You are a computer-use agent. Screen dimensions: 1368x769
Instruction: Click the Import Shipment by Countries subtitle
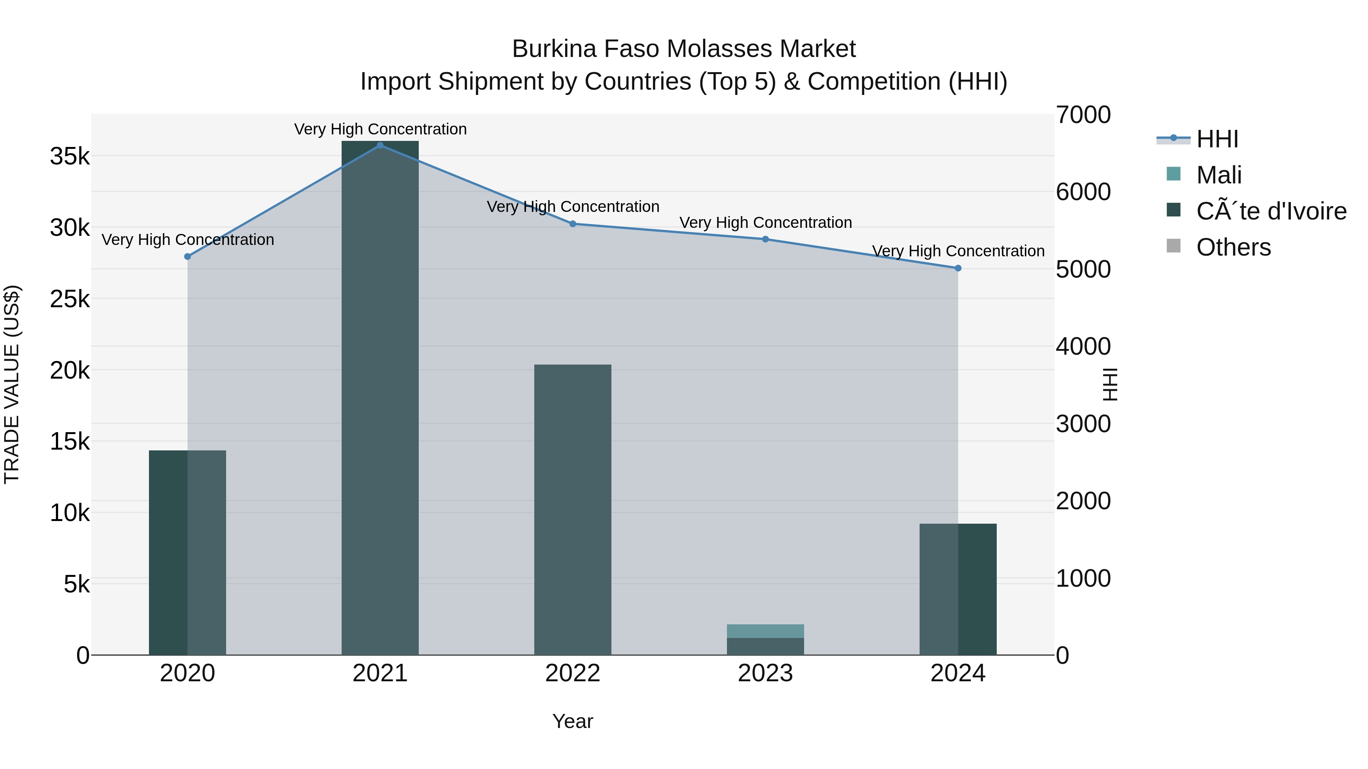tap(684, 82)
